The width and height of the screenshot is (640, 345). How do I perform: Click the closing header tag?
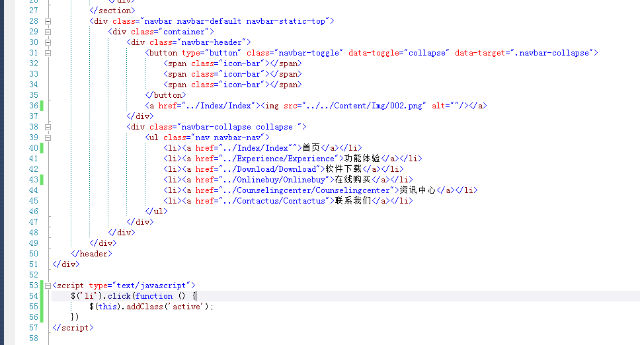pos(91,254)
